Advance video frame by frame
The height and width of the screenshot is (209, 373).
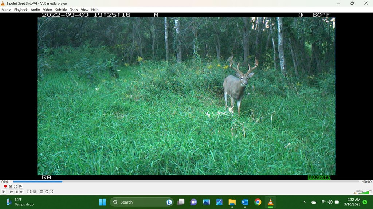(20, 186)
